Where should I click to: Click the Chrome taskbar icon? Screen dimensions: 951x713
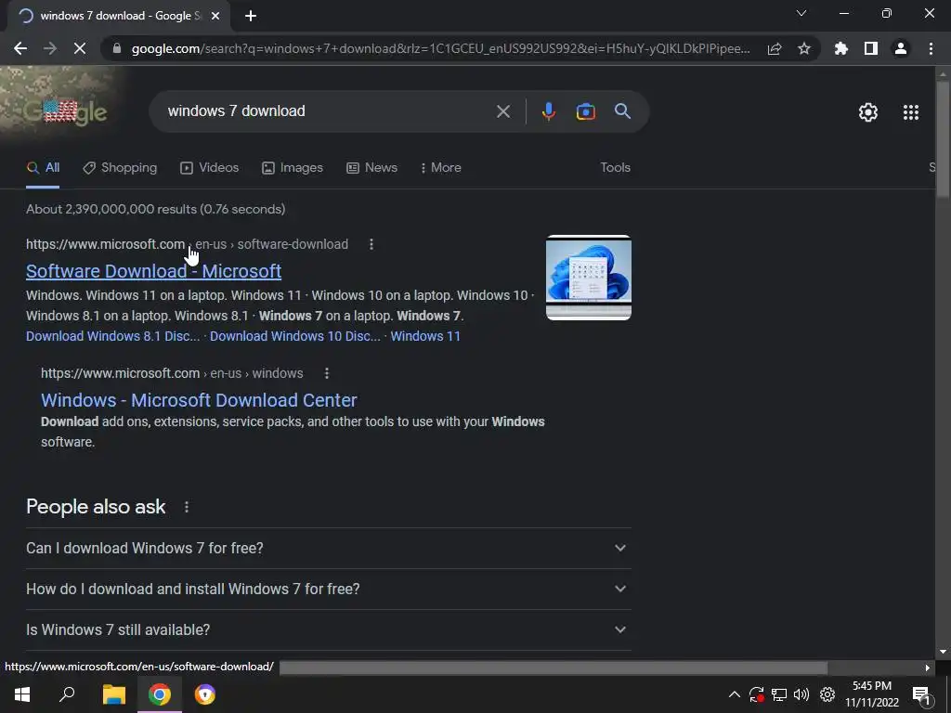point(160,694)
